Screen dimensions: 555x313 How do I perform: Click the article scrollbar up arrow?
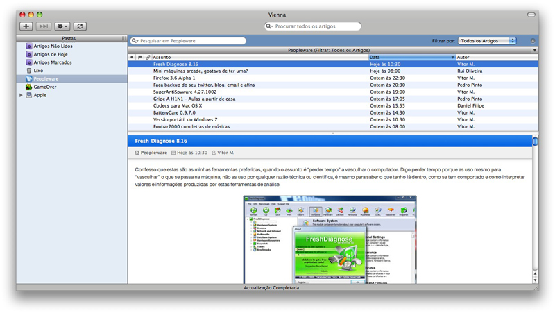click(535, 273)
